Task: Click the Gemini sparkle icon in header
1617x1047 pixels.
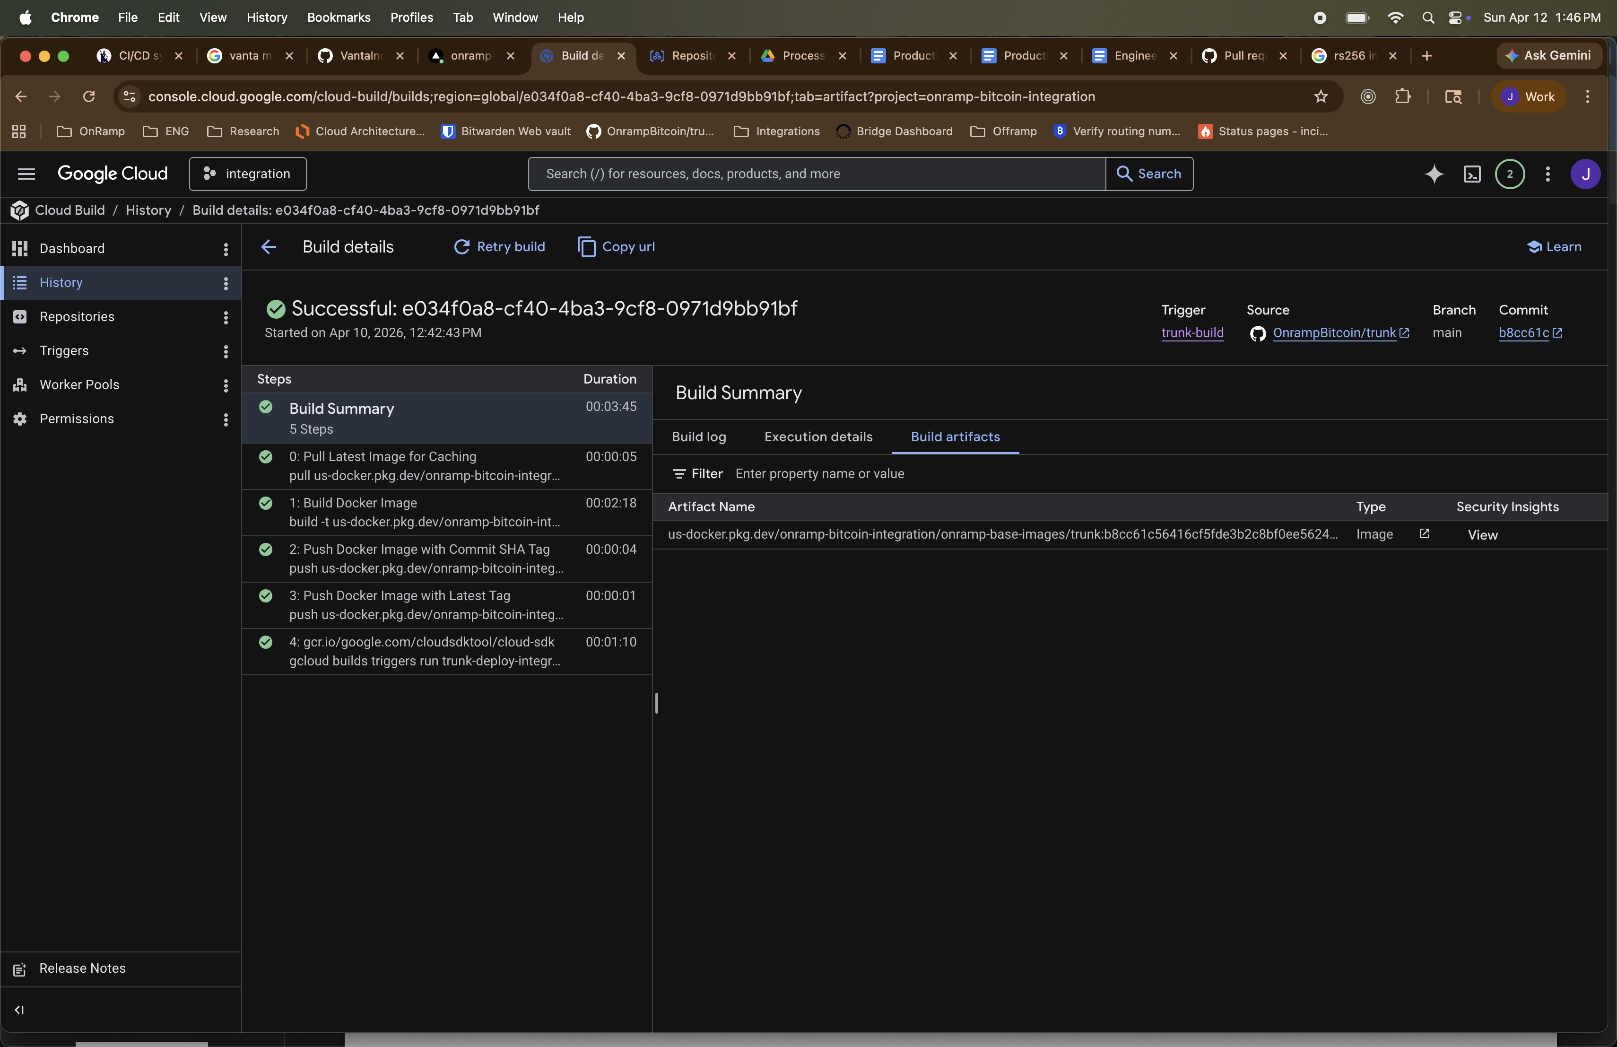Action: click(1434, 174)
